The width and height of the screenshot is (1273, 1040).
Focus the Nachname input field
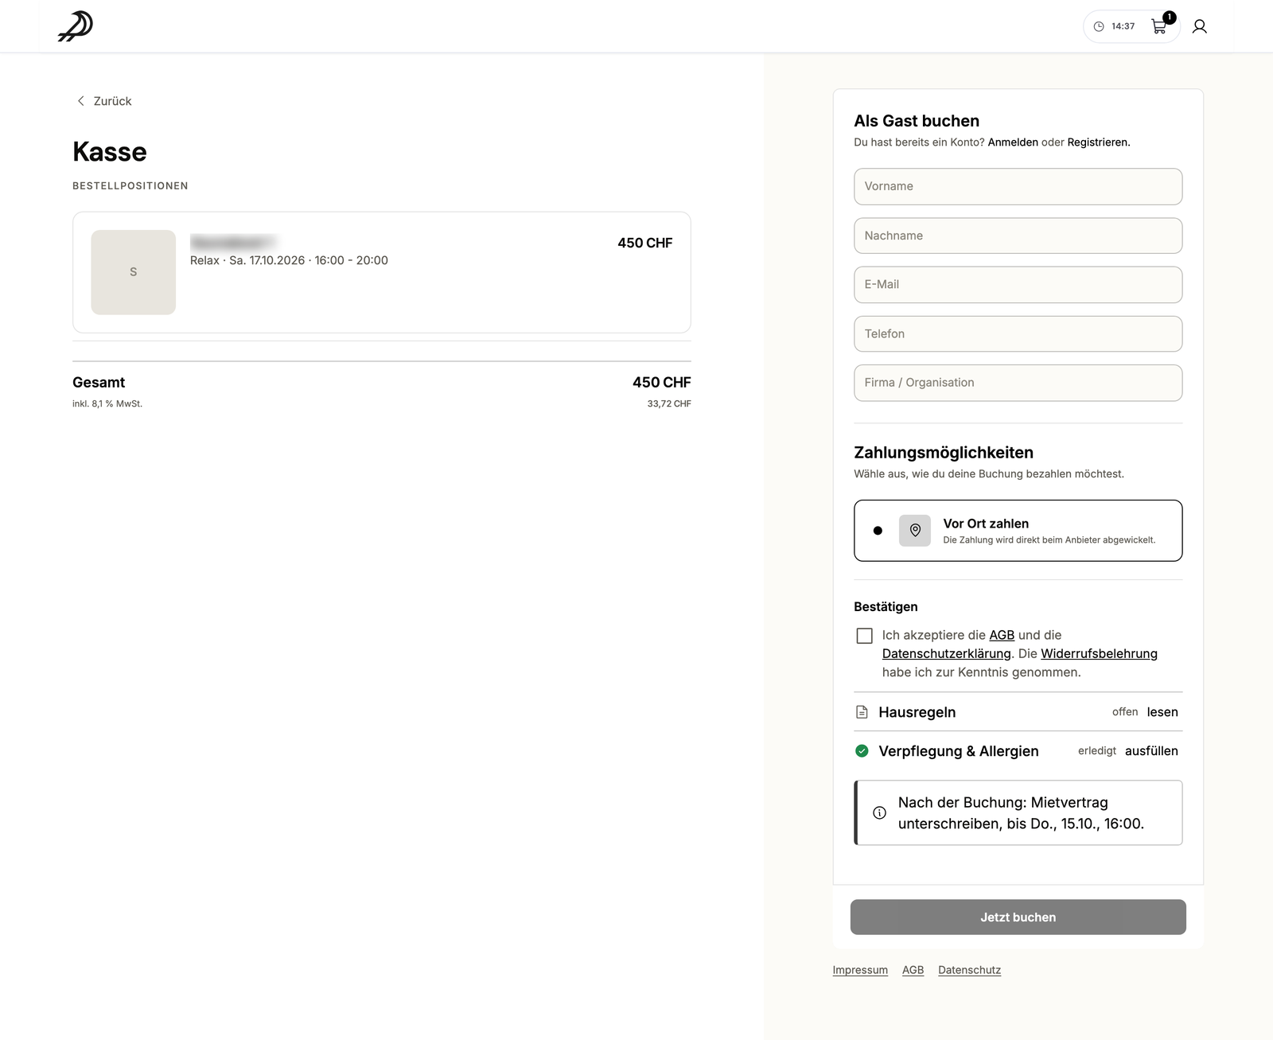(1018, 236)
